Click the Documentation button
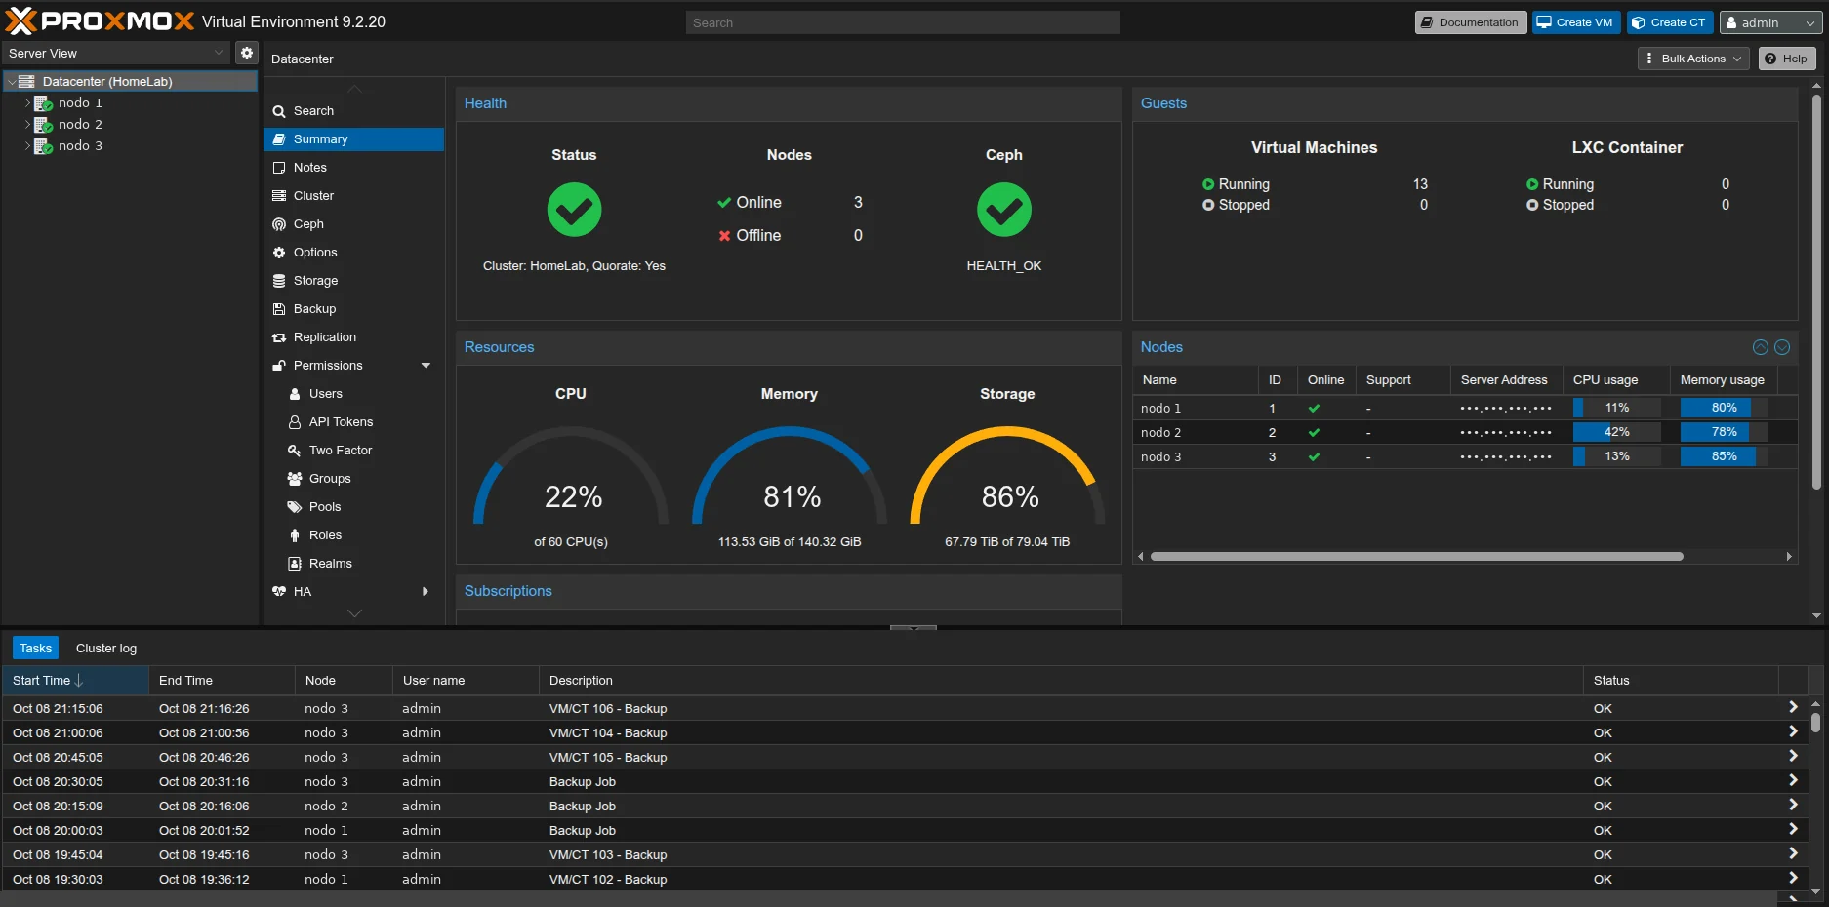The width and height of the screenshot is (1829, 907). click(1471, 22)
